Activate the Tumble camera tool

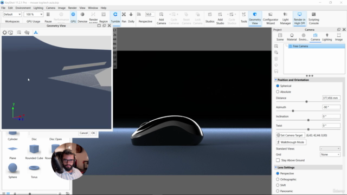[115, 17]
